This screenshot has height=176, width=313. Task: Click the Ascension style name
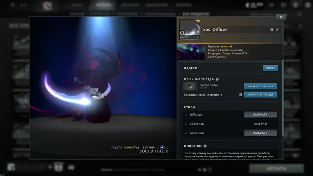coord(197,133)
